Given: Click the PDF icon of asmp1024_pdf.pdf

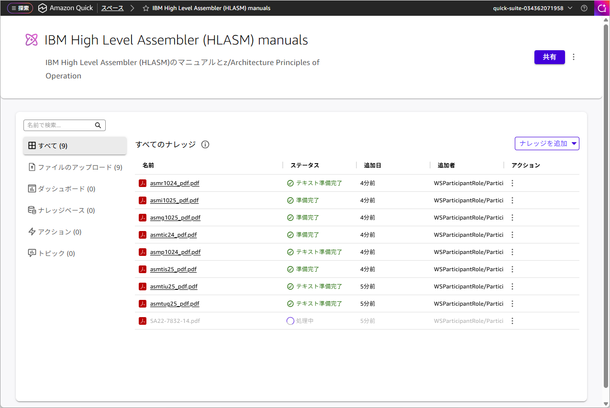Looking at the screenshot, I should 143,252.
